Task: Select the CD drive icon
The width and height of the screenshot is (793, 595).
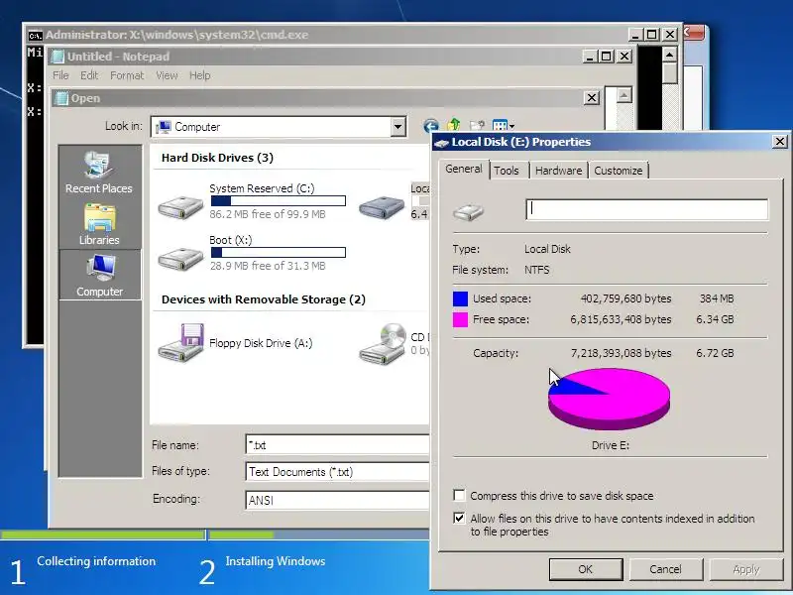Action: (383, 343)
